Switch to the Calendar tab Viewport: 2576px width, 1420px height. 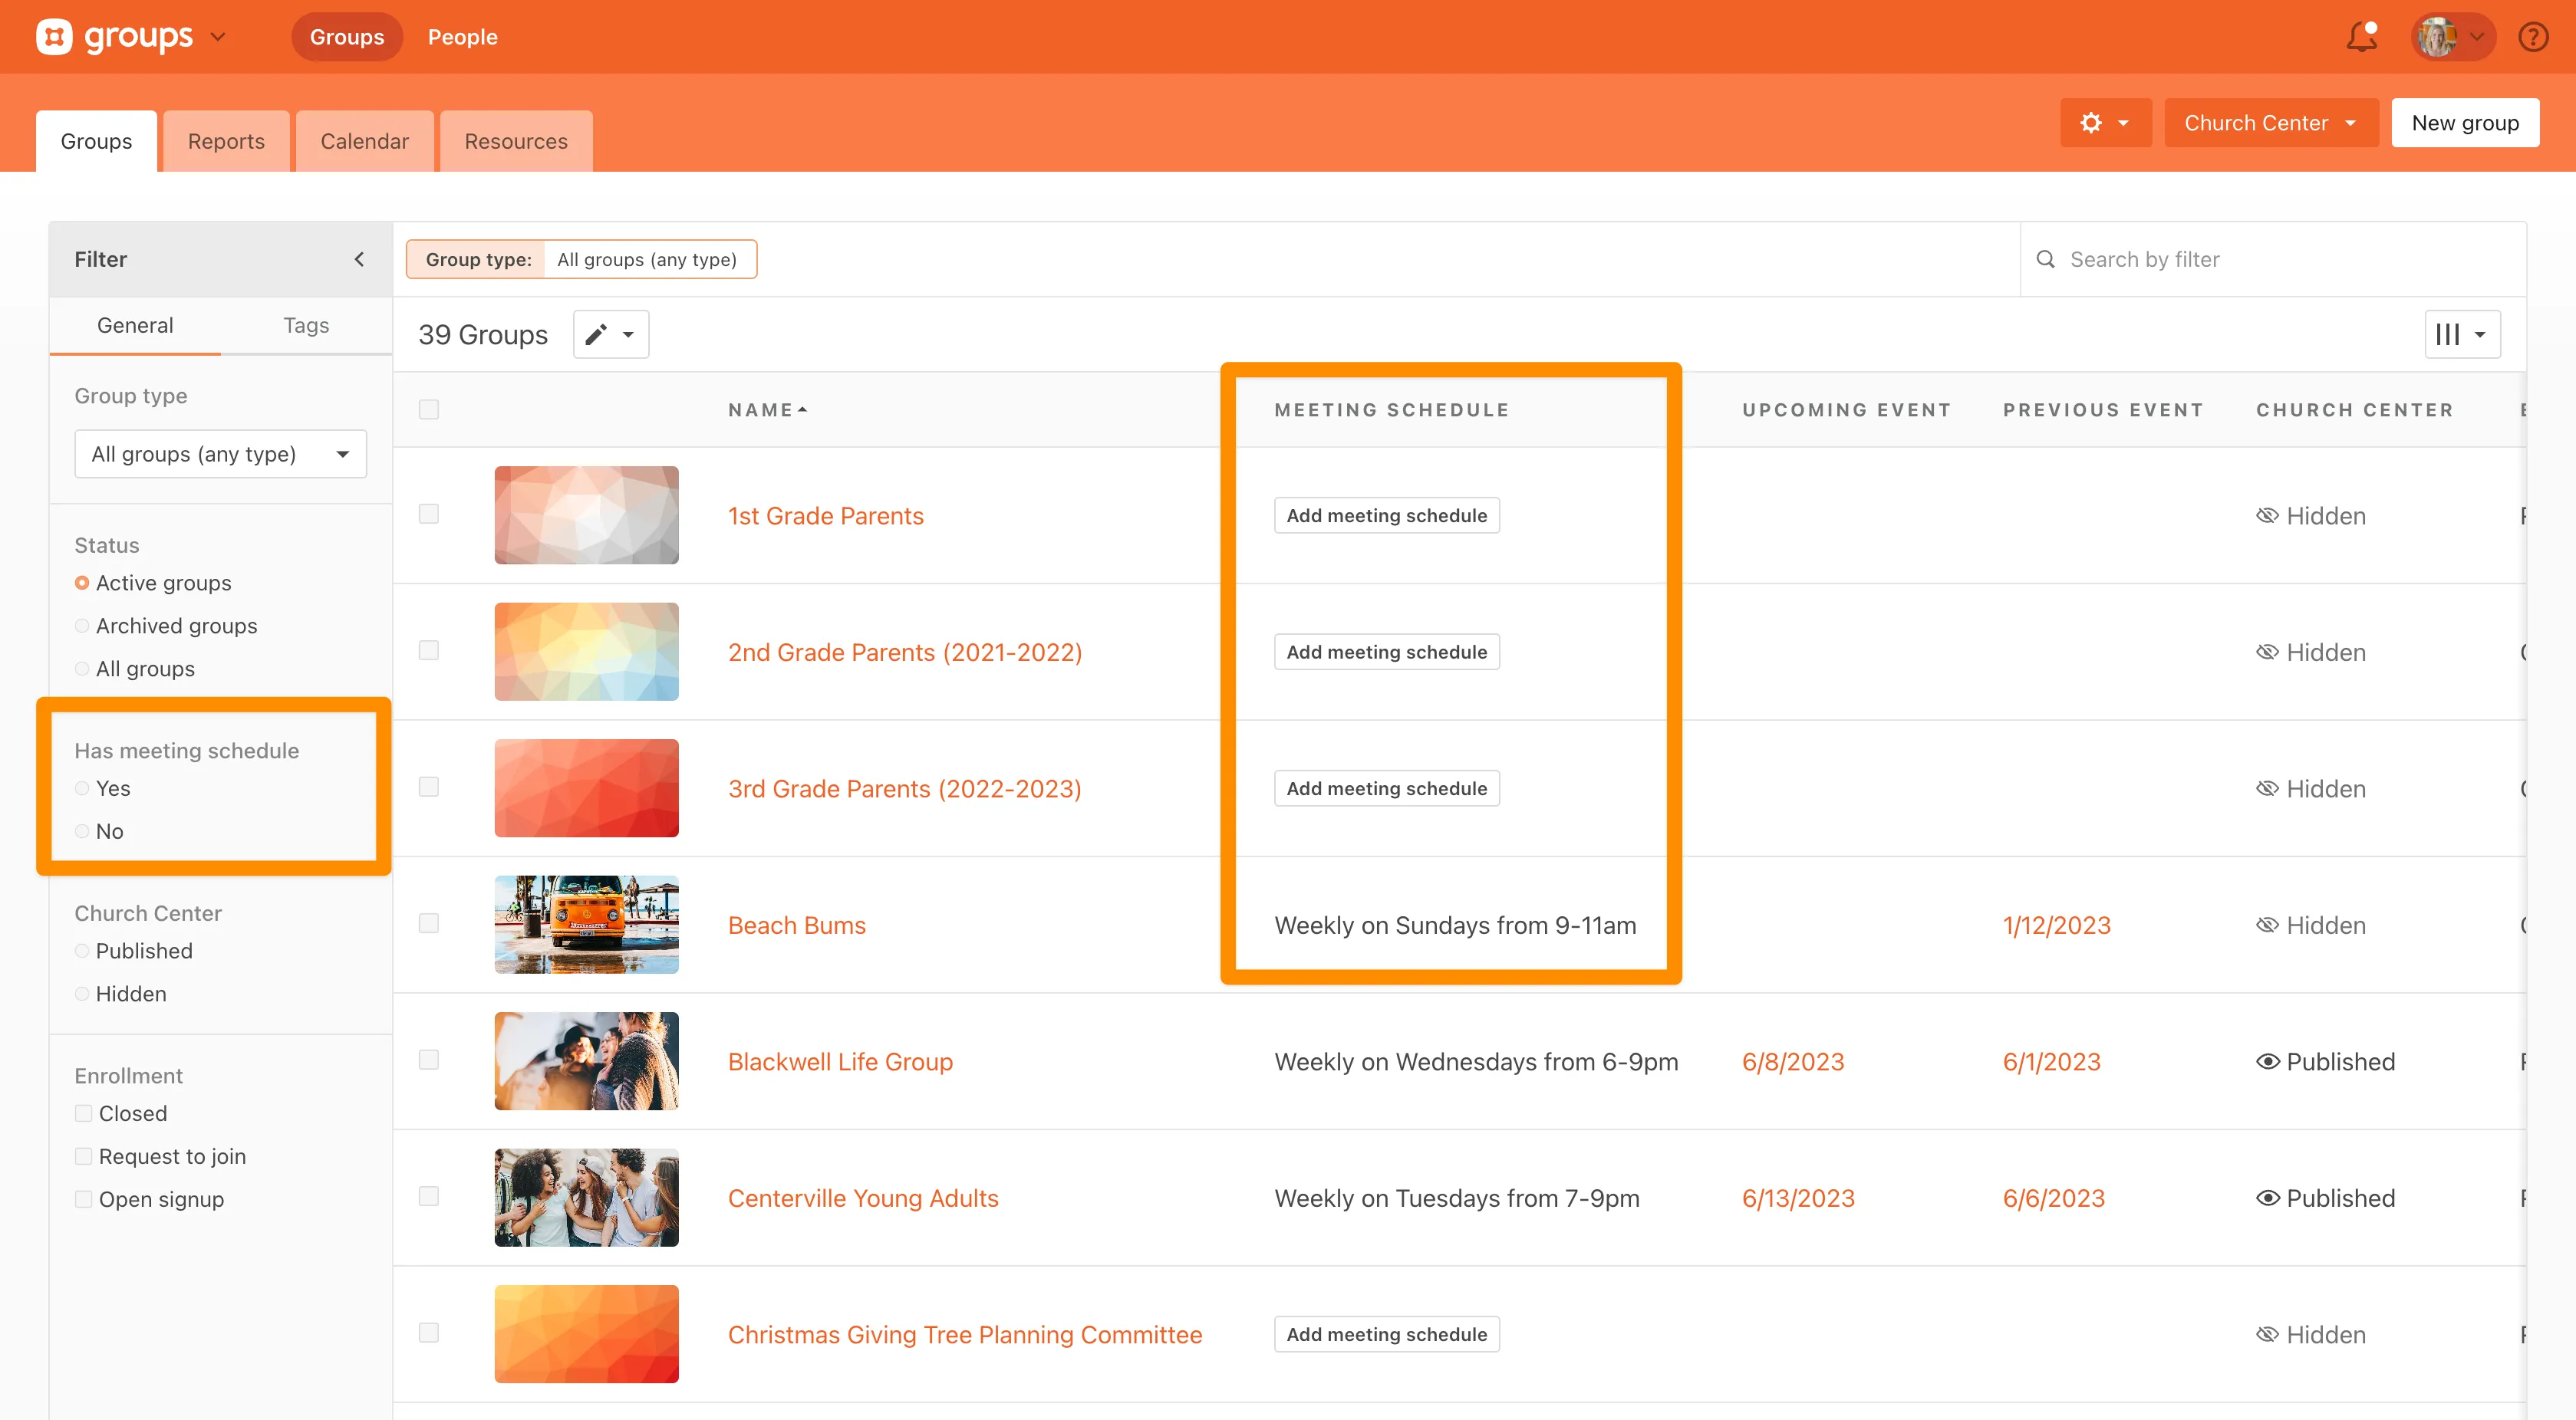click(x=364, y=141)
